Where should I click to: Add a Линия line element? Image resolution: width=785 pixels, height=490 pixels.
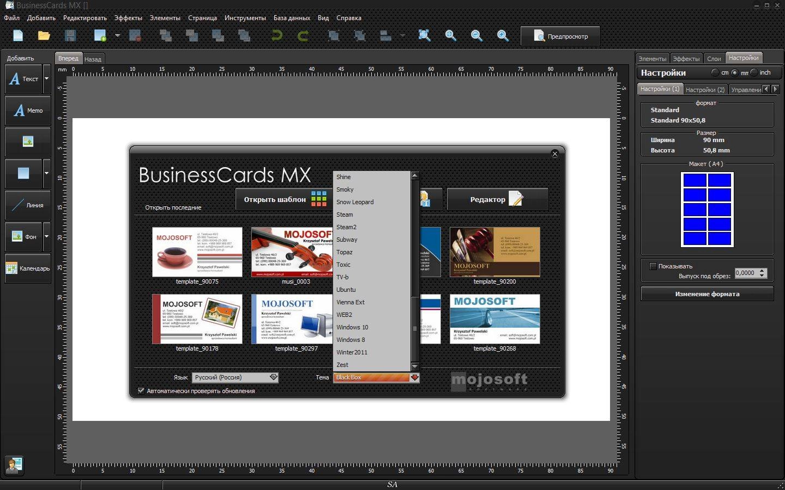[x=28, y=205]
